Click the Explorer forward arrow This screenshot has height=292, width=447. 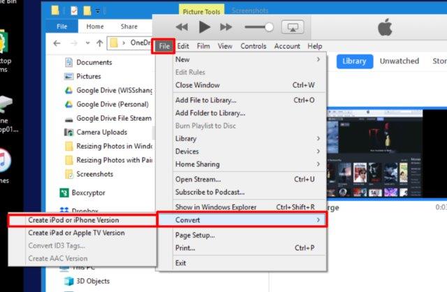tap(74, 43)
